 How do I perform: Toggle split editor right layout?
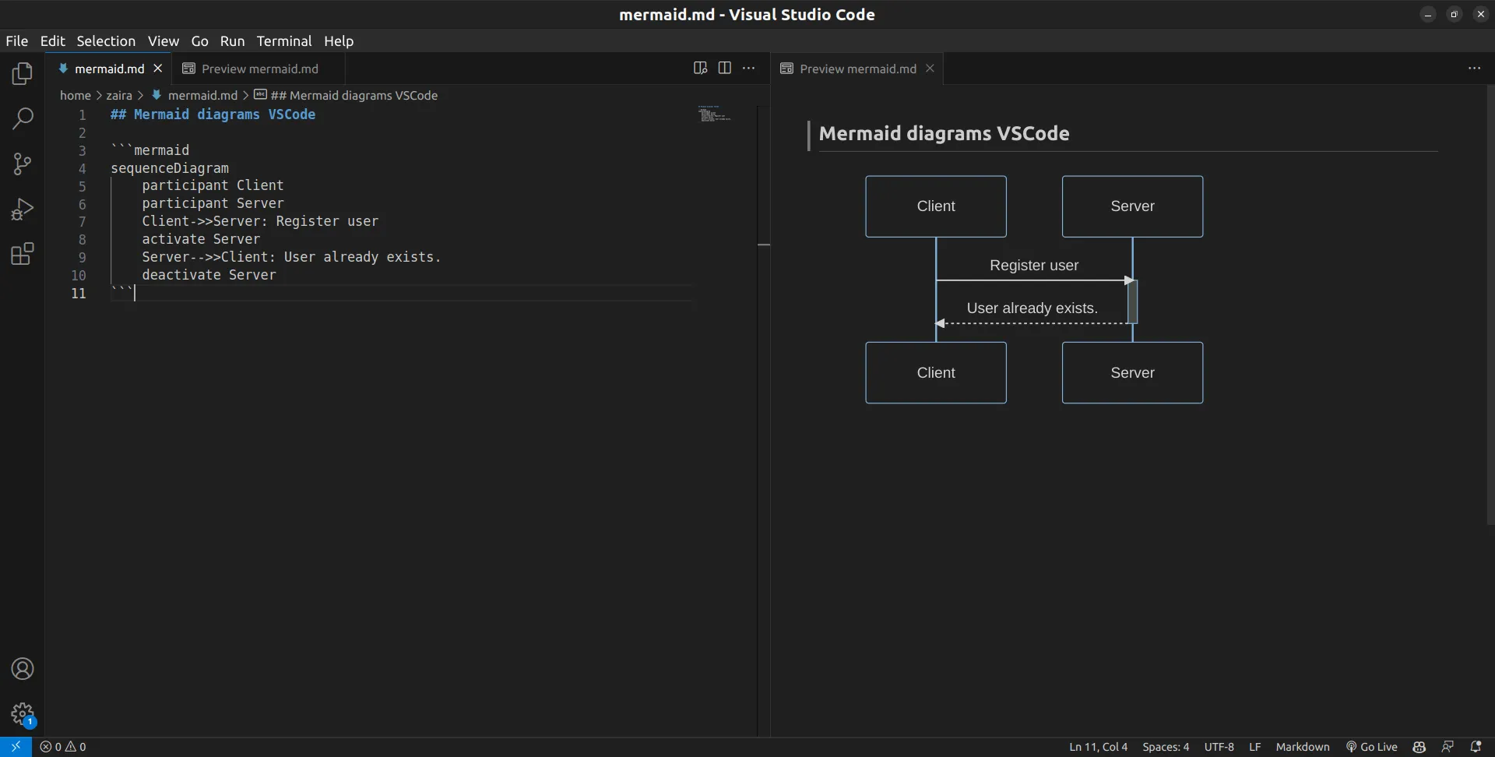pos(724,69)
